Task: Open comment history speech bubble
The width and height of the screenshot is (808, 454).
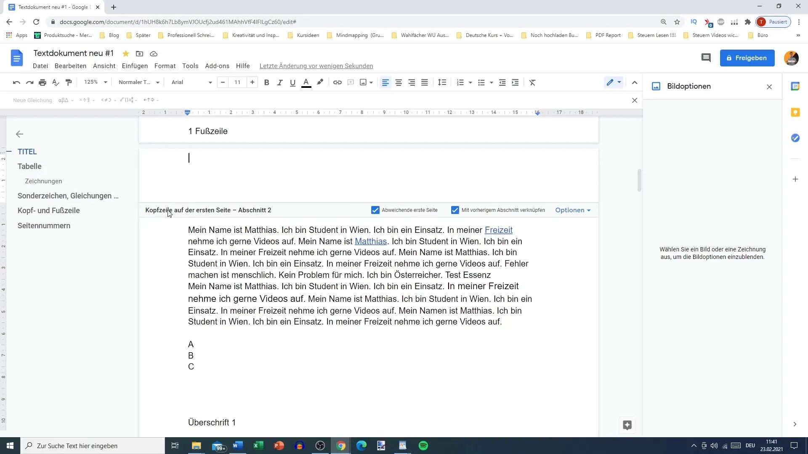Action: point(706,58)
